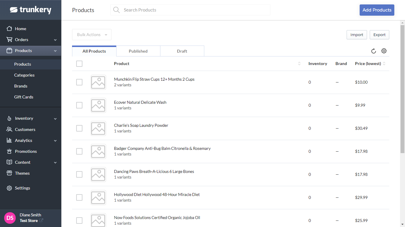The width and height of the screenshot is (405, 227).
Task: Click the search magnifier icon
Action: (x=117, y=10)
